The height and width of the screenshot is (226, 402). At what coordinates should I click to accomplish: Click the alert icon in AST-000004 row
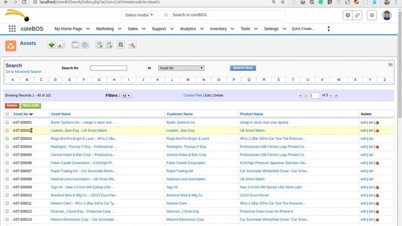tap(378, 147)
